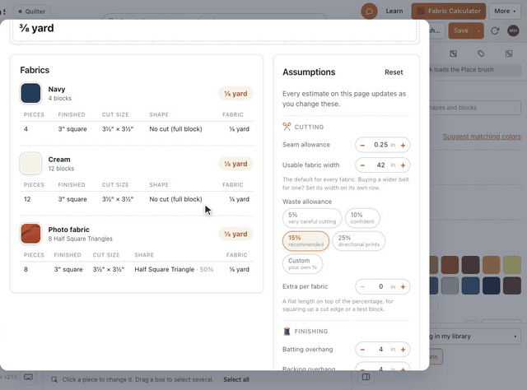Open the MH user avatar menu

[x=513, y=31]
